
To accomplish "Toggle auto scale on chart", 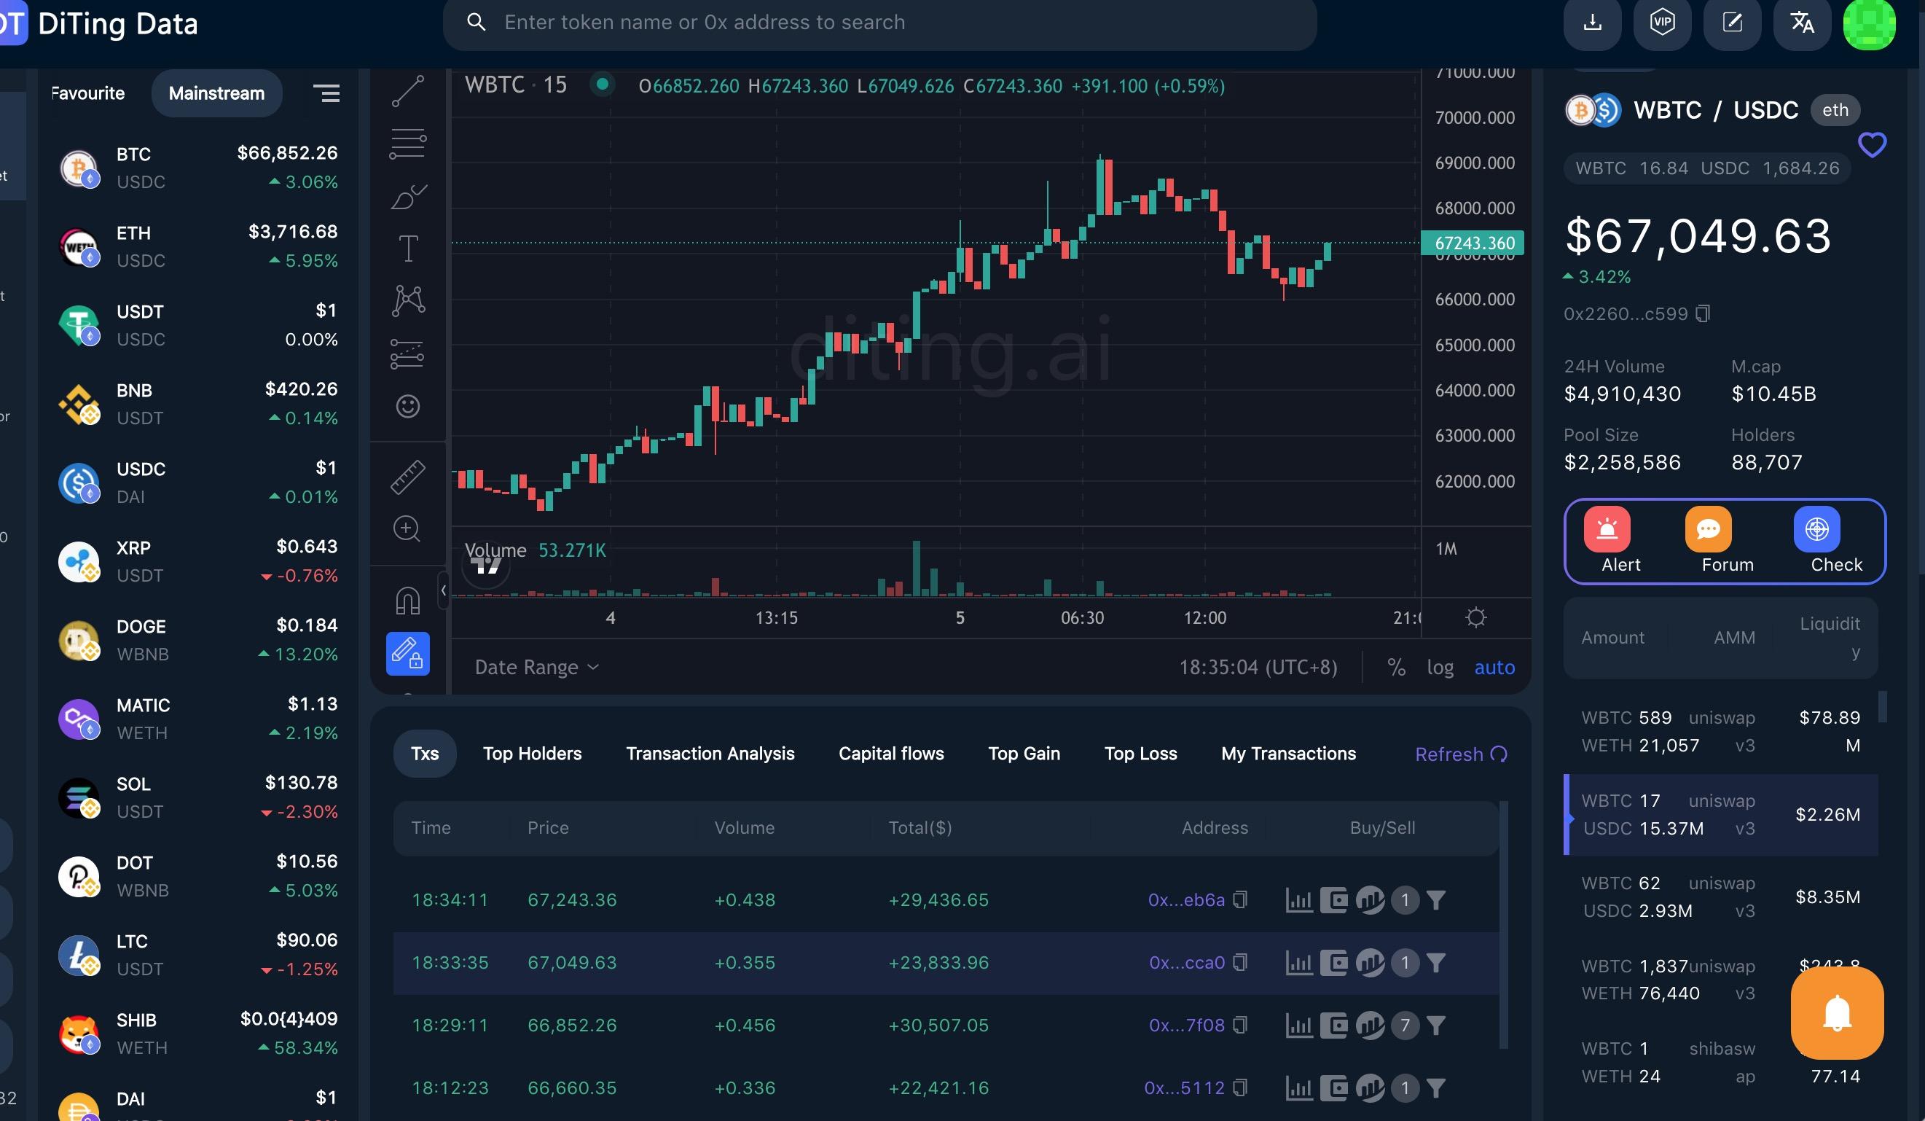I will coord(1494,667).
